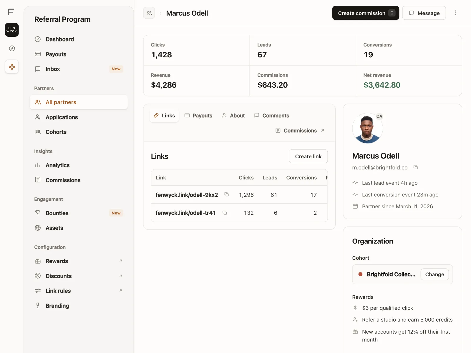The width and height of the screenshot is (471, 353).
Task: Click Partner since March 11, 2026
Action: 397,206
